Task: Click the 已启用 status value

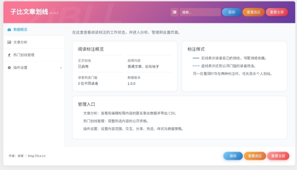Action: [x=83, y=66]
